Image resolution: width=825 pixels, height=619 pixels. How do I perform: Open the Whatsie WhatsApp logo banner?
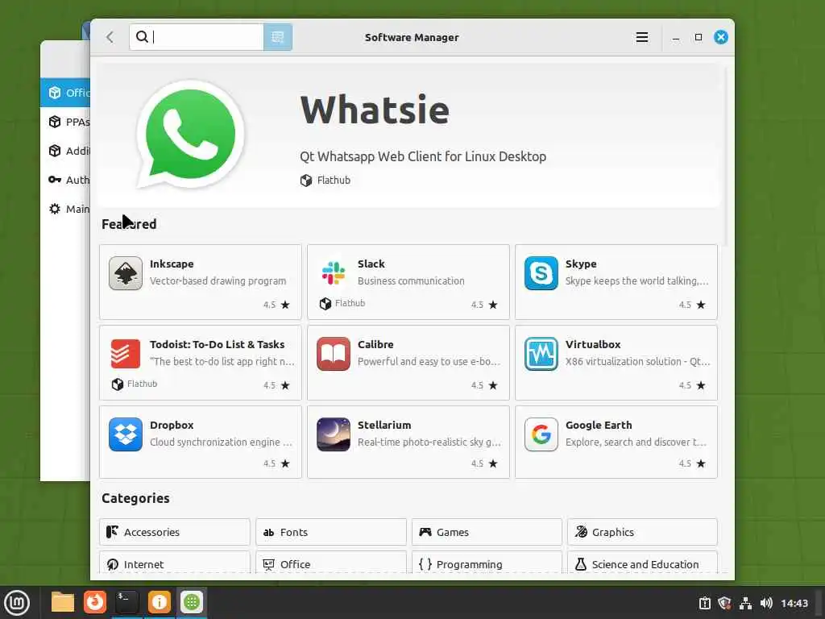(191, 135)
